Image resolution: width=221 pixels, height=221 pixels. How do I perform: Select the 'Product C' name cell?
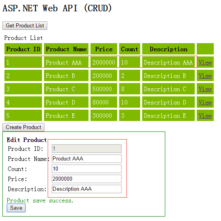66,89
